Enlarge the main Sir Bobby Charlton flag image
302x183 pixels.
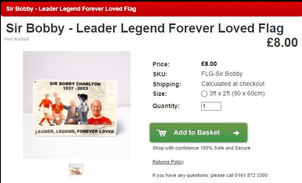pyautogui.click(x=76, y=105)
